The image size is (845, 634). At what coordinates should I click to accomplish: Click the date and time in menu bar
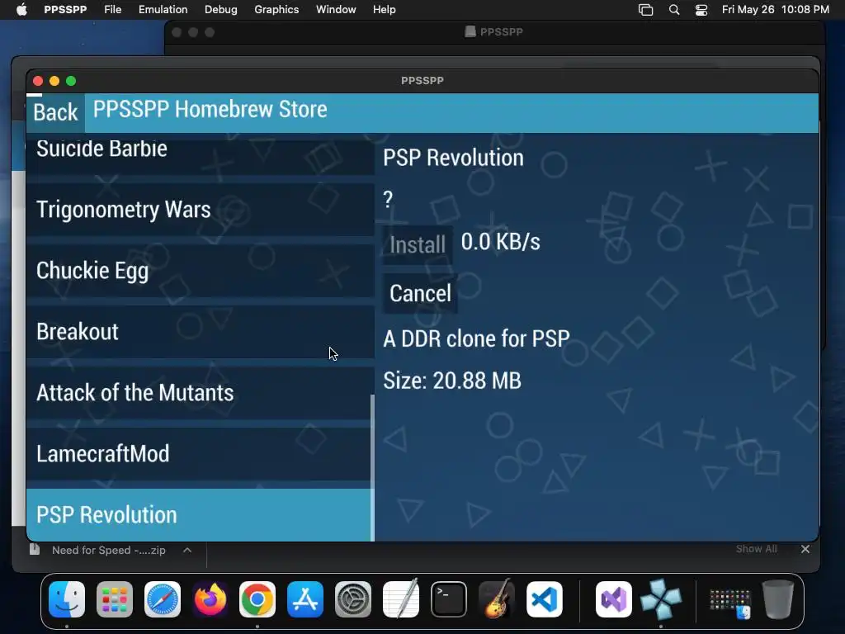775,10
